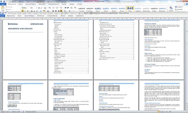Switch to print layout view in status bar

158,112
